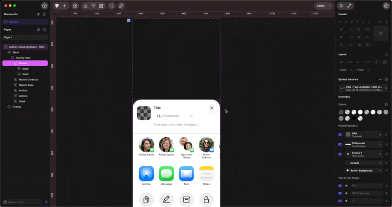The image size is (392, 207).
Task: Expand the 64pt Thumbnail override chevron
Action: (387, 135)
